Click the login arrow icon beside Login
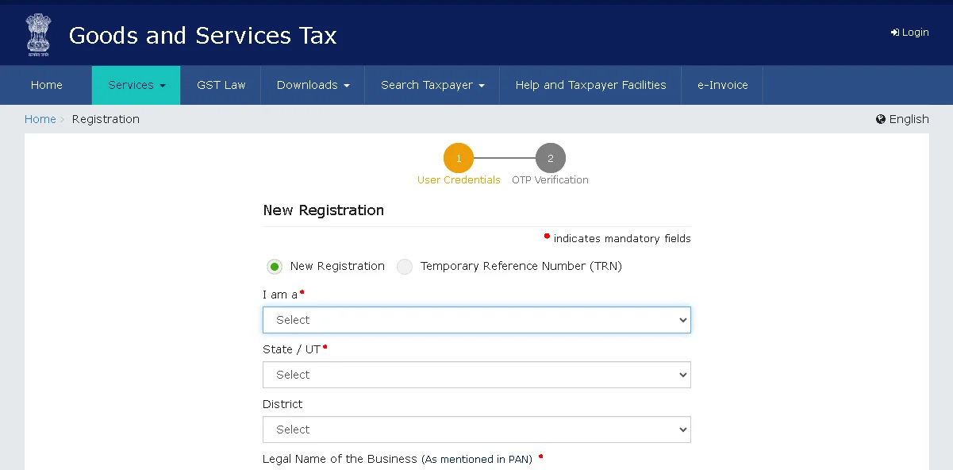This screenshot has height=470, width=953. [895, 32]
